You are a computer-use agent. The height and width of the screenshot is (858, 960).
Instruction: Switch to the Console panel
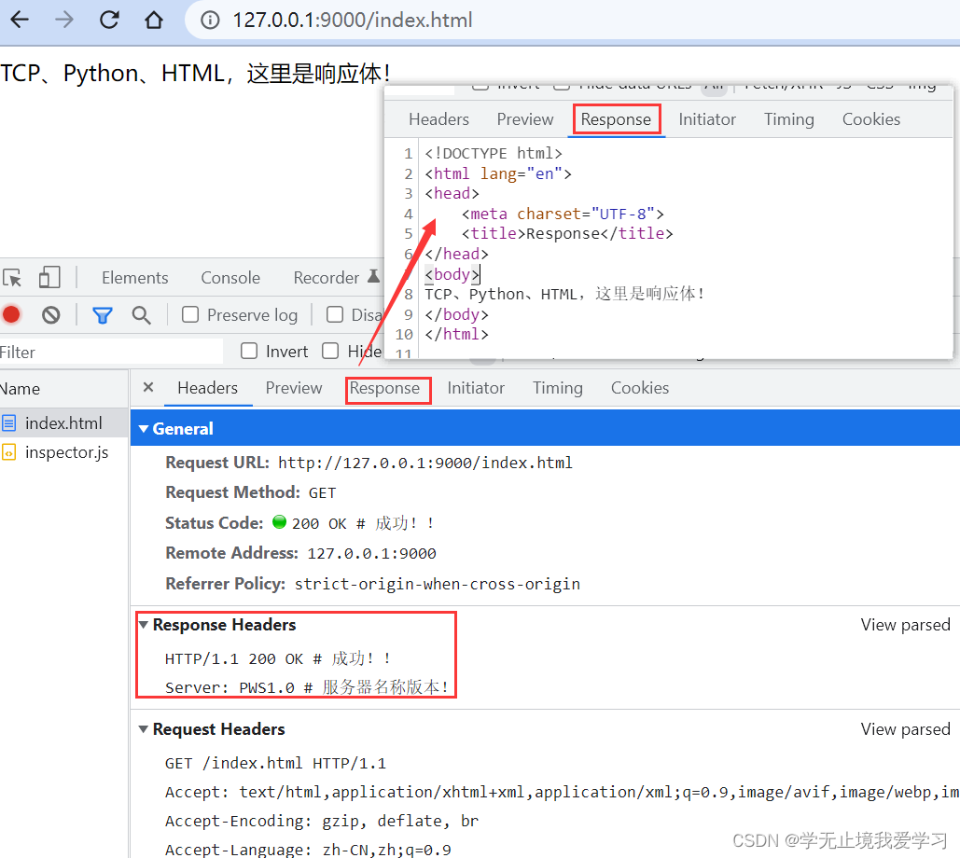click(230, 277)
